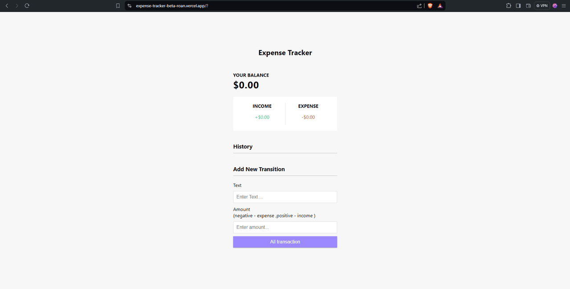Toggle the VPN button
The width and height of the screenshot is (570, 289).
point(542,6)
